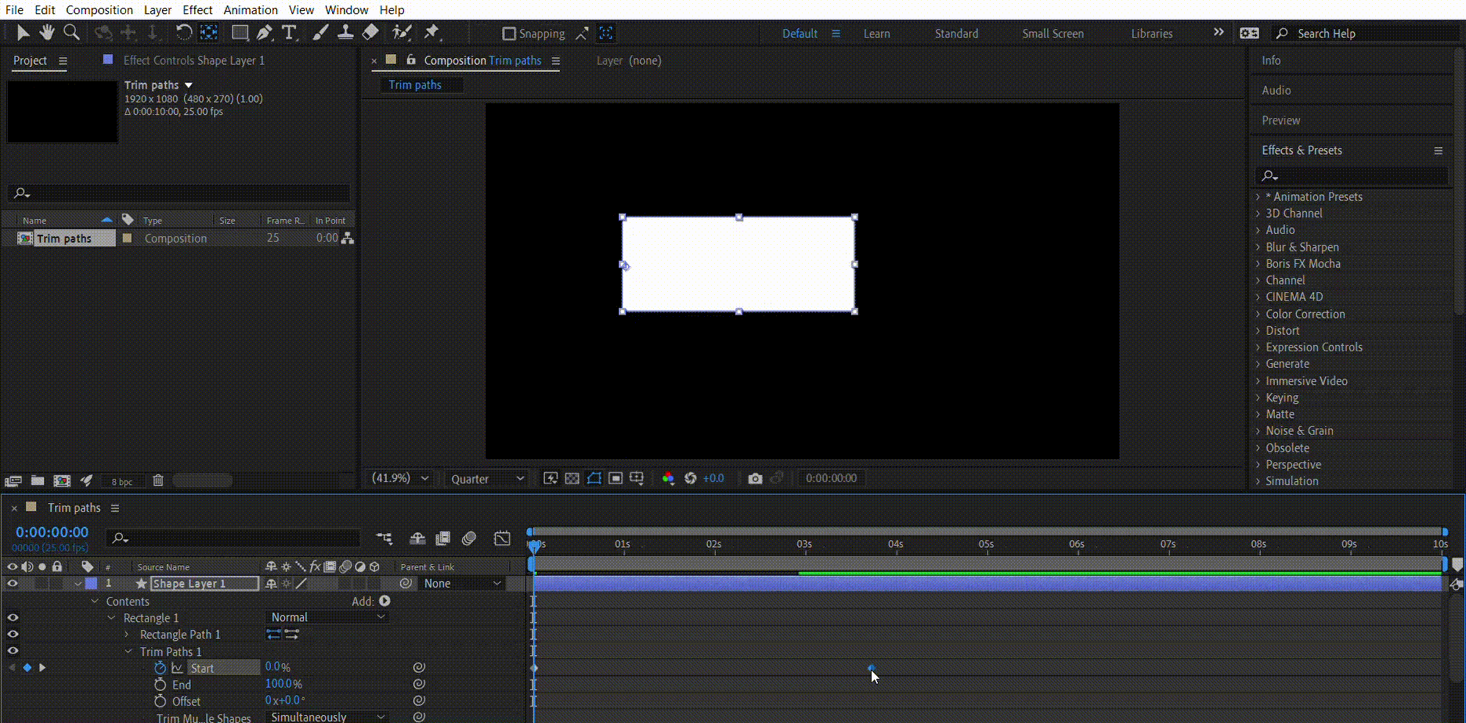Viewport: 1466px width, 723px height.
Task: Hide Rectangle Path 1 visibility eye
Action: (x=13, y=634)
